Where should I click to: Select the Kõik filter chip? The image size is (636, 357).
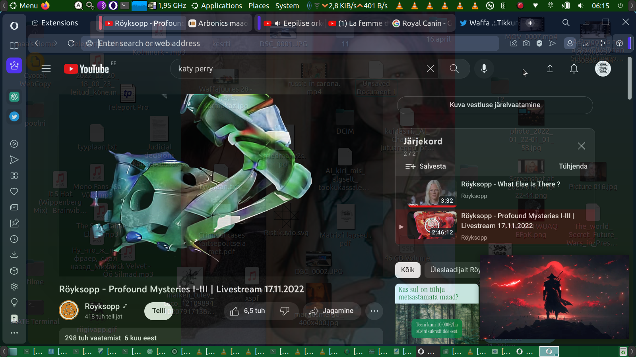click(407, 270)
